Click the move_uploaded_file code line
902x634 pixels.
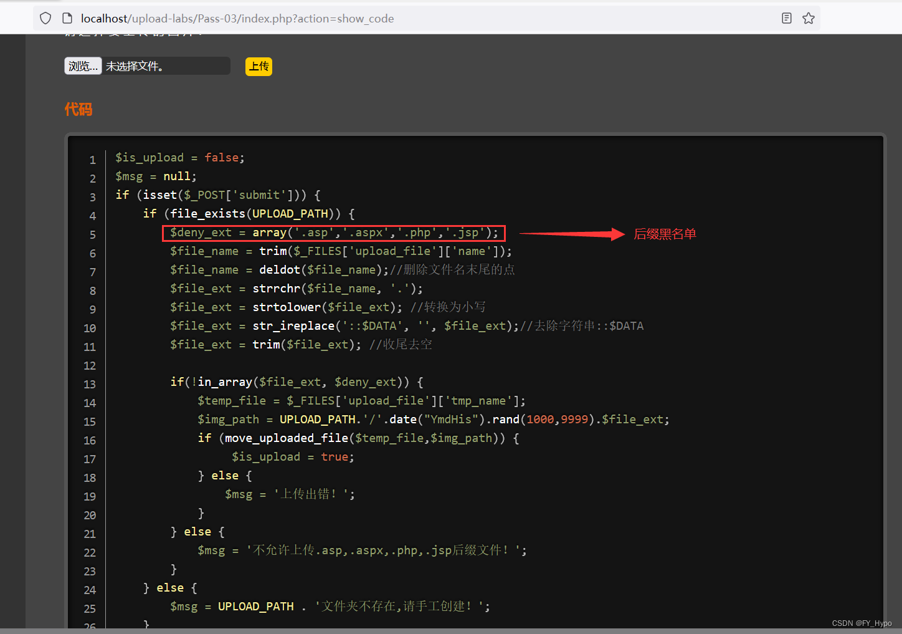click(359, 438)
